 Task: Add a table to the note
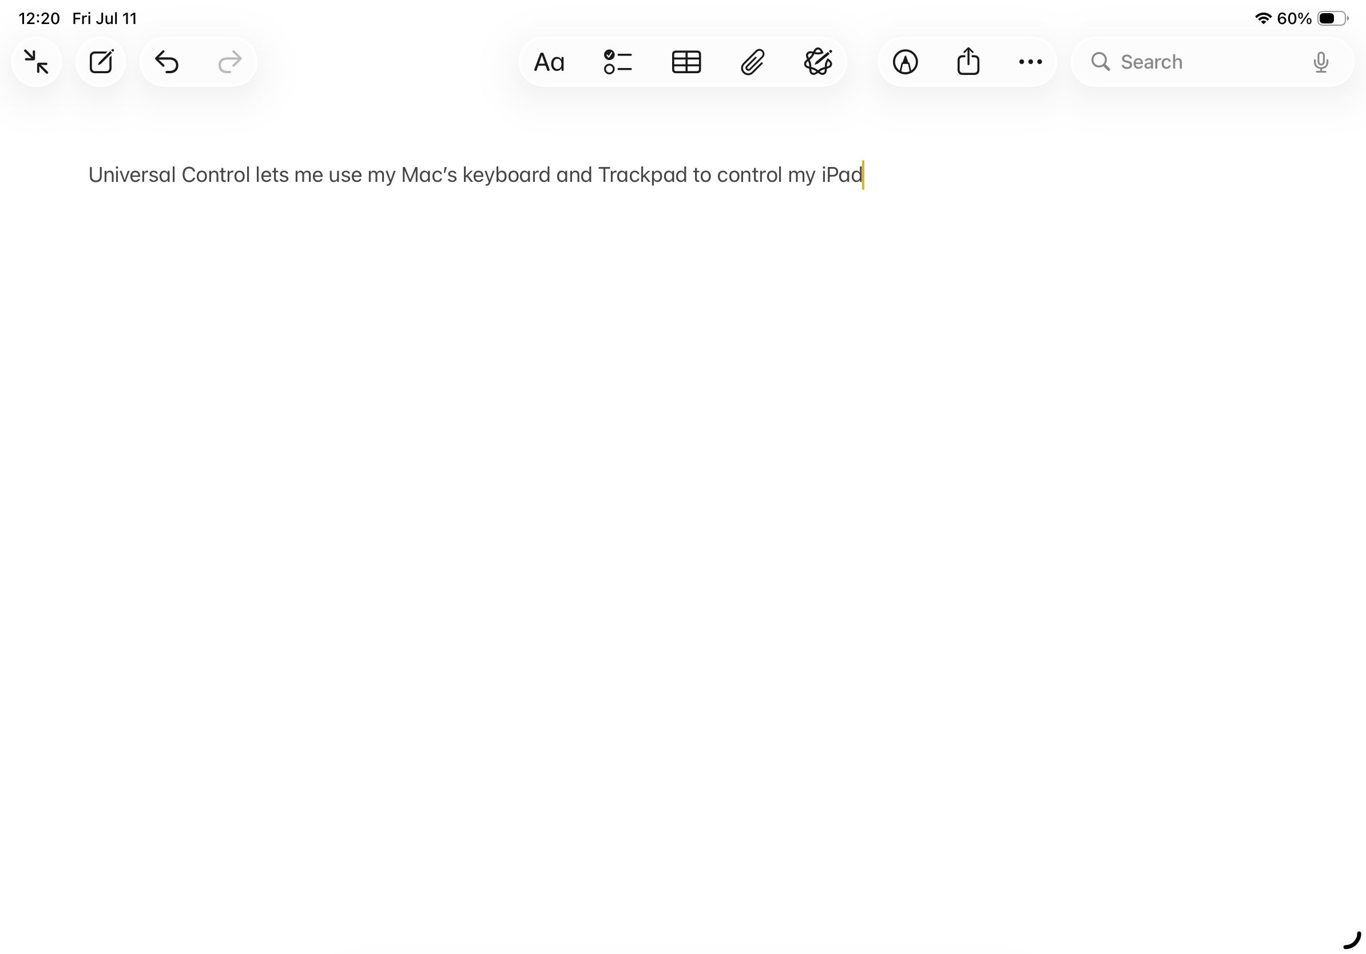pyautogui.click(x=686, y=62)
